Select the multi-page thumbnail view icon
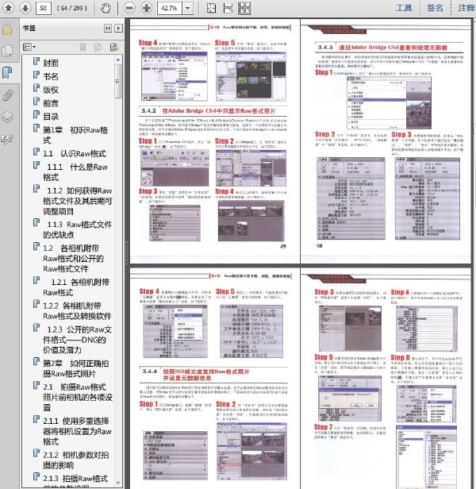The height and width of the screenshot is (489, 476). coord(244,8)
